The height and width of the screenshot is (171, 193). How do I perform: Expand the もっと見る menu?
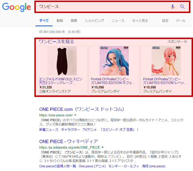pyautogui.click(x=140, y=21)
